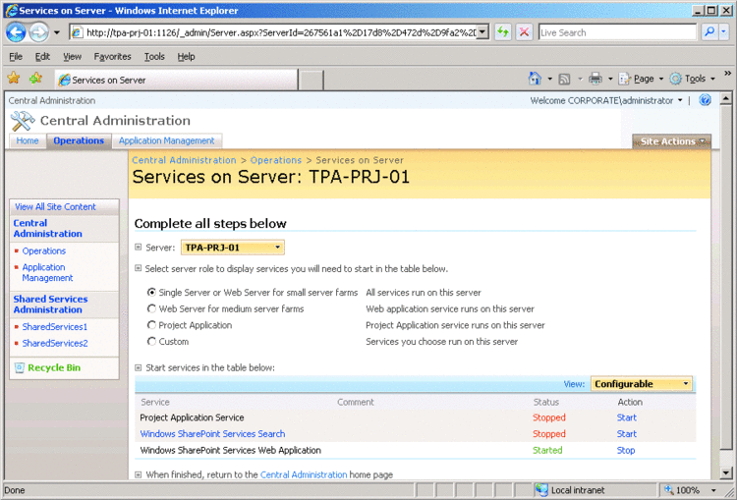
Task: Open the Help menu
Action: click(x=186, y=56)
